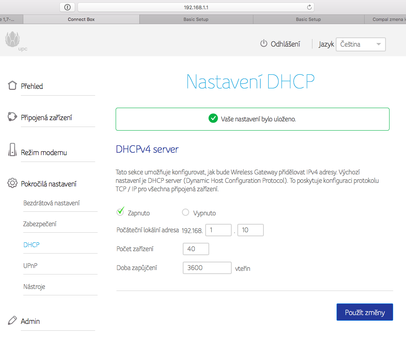The height and width of the screenshot is (344, 406).
Task: Click the house icon beside Přehled
Action: 12,85
